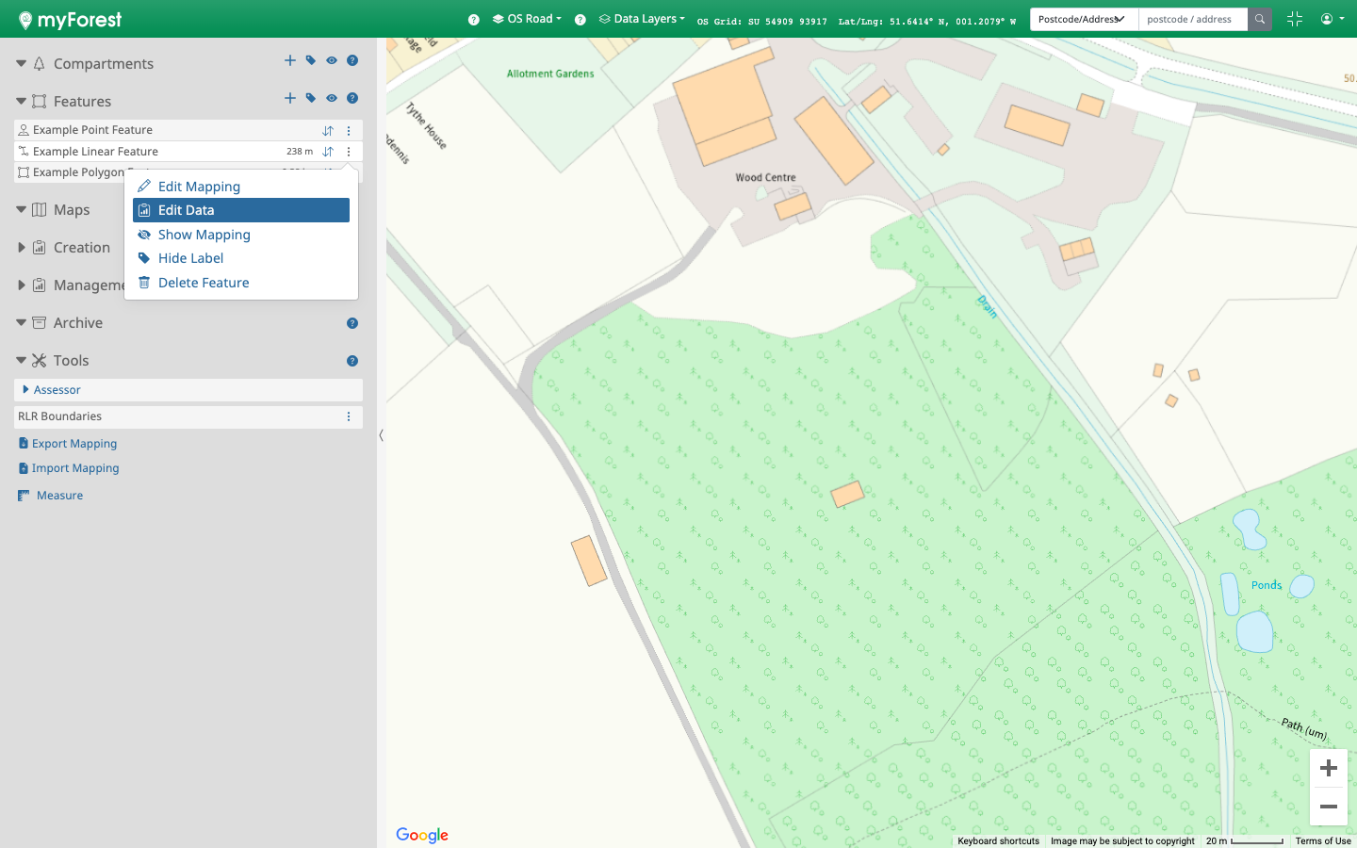
Task: Expand the Creation section
Action: point(22,248)
